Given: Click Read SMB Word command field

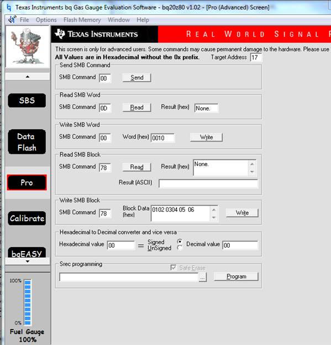Looking at the screenshot, I should tap(105, 108).
